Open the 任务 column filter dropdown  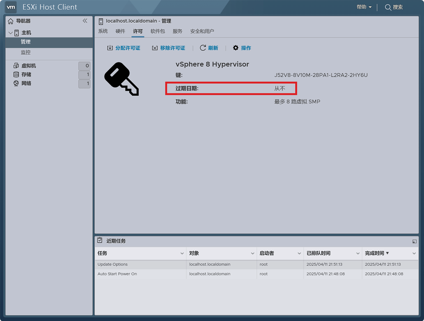point(182,253)
